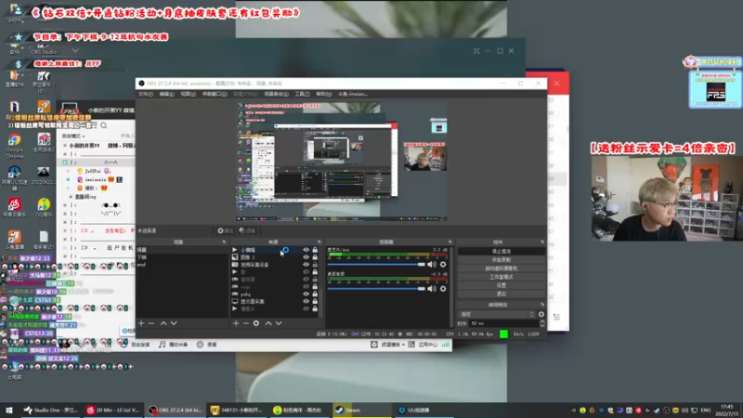Toggle the lock on the 视频采集设备 source
Image resolution: width=743 pixels, height=418 pixels.
point(315,265)
